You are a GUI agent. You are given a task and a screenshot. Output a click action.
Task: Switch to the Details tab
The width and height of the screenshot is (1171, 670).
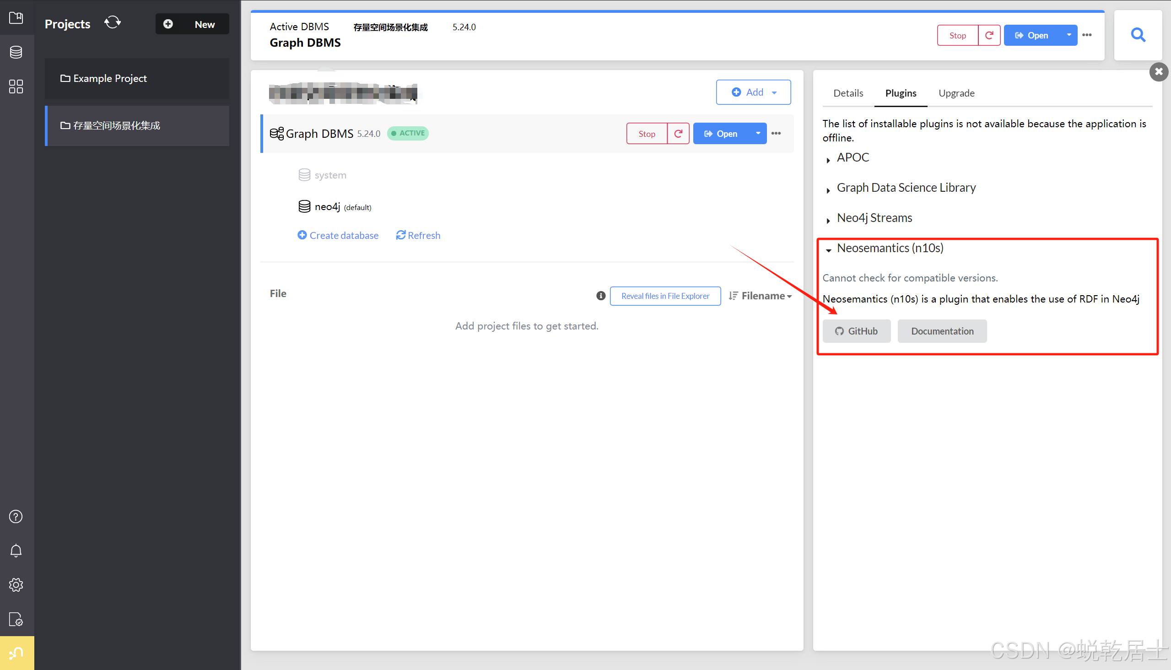click(847, 93)
